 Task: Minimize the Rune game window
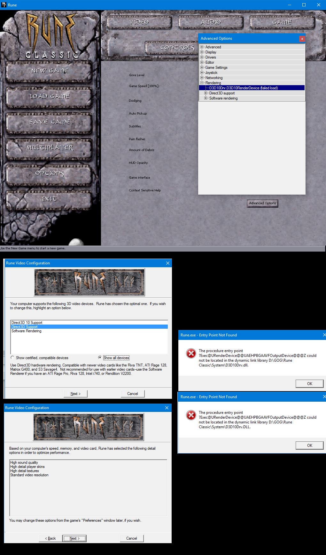point(290,5)
